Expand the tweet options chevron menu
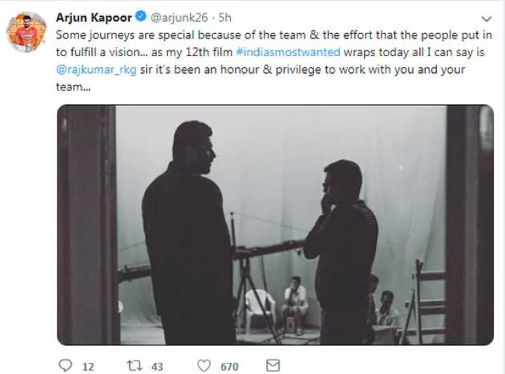 (487, 18)
